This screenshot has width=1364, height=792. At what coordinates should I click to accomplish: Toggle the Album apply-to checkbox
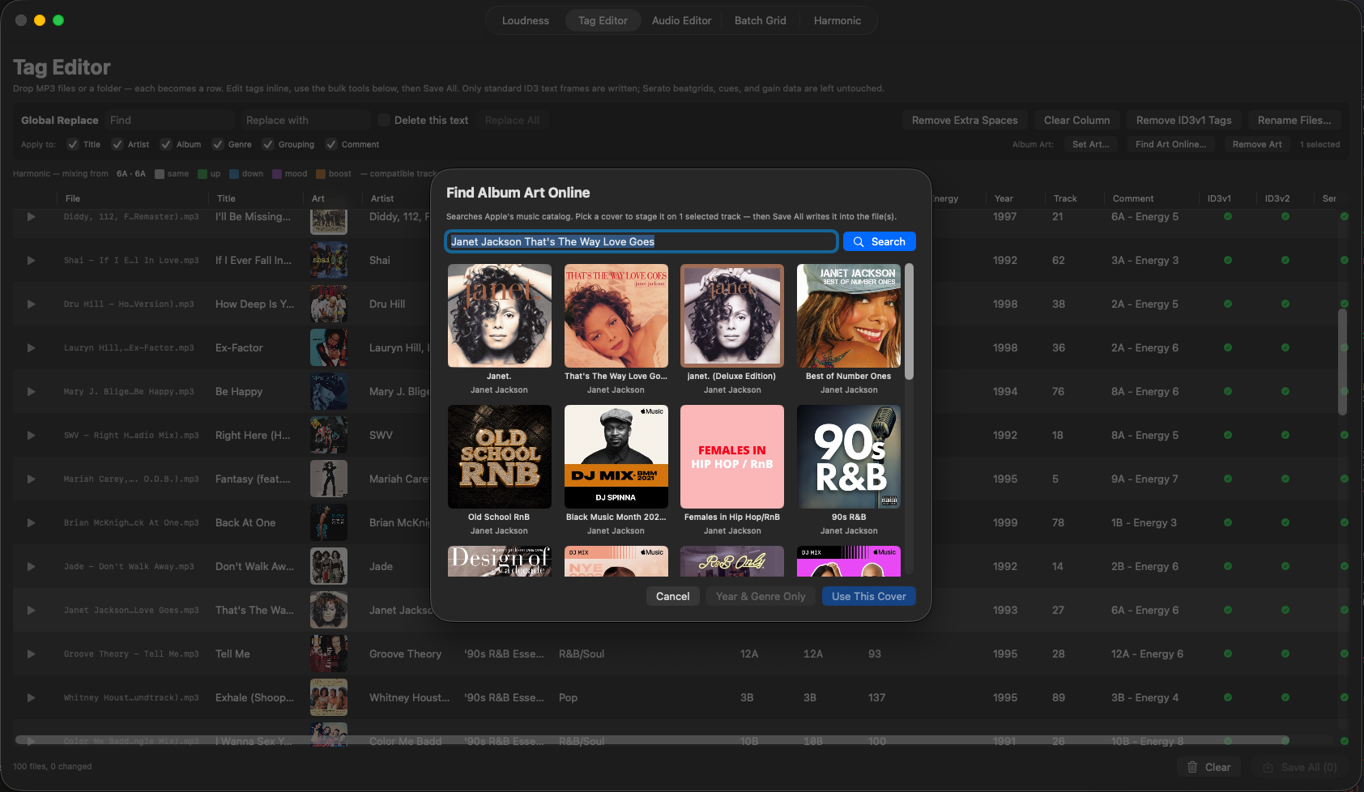click(166, 144)
